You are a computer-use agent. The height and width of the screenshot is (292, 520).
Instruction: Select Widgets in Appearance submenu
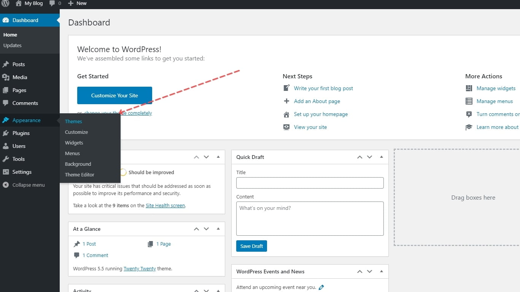point(74,143)
